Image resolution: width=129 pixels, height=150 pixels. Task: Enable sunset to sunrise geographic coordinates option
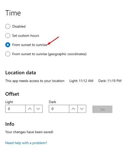[x=8, y=54]
